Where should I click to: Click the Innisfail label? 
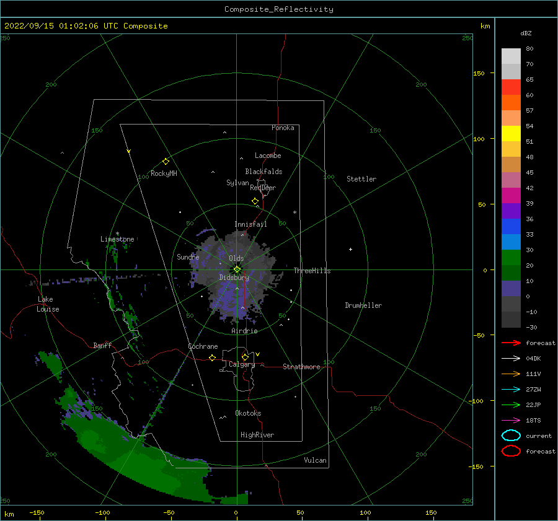click(250, 224)
